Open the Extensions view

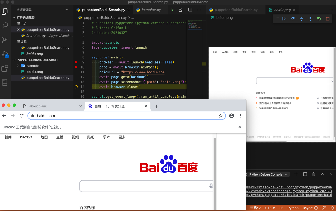point(5,68)
